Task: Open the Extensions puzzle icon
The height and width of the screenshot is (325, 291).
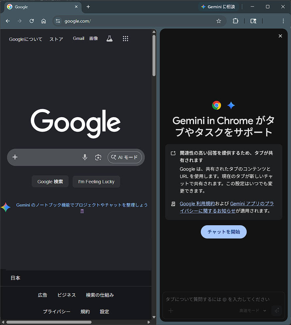Action: [x=235, y=21]
